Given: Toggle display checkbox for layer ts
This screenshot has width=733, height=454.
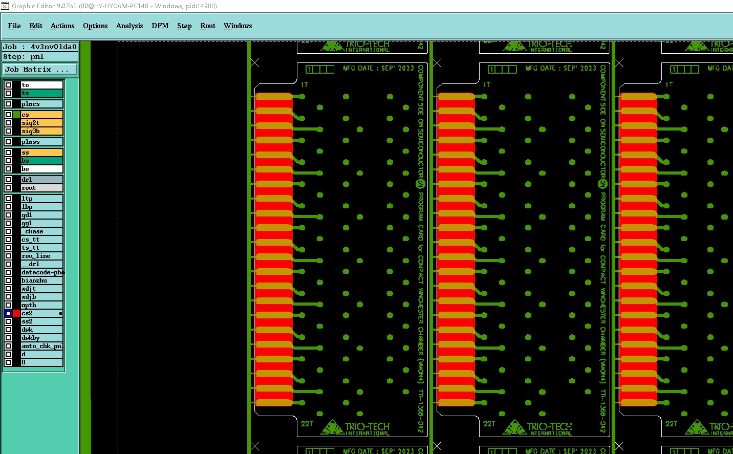Looking at the screenshot, I should [x=8, y=93].
